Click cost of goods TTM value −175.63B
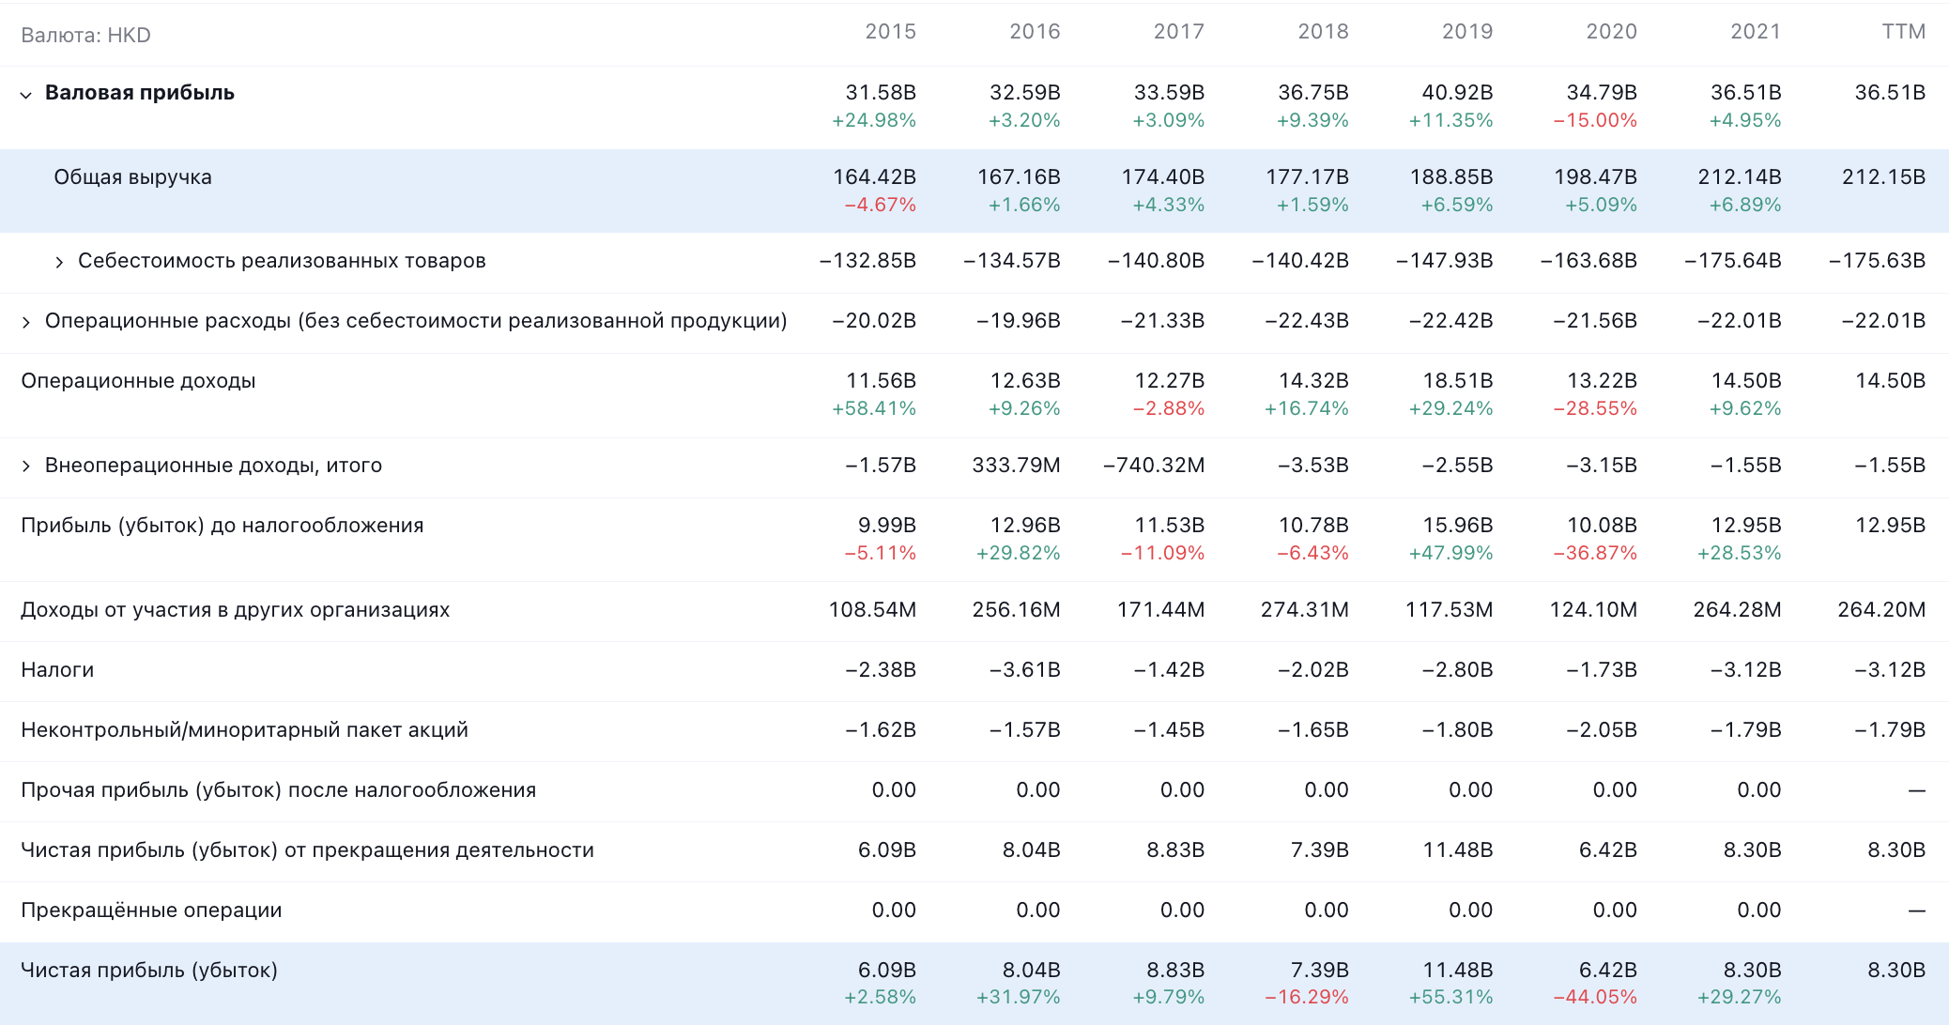Viewport: 1949px width, 1025px height. click(x=1877, y=261)
